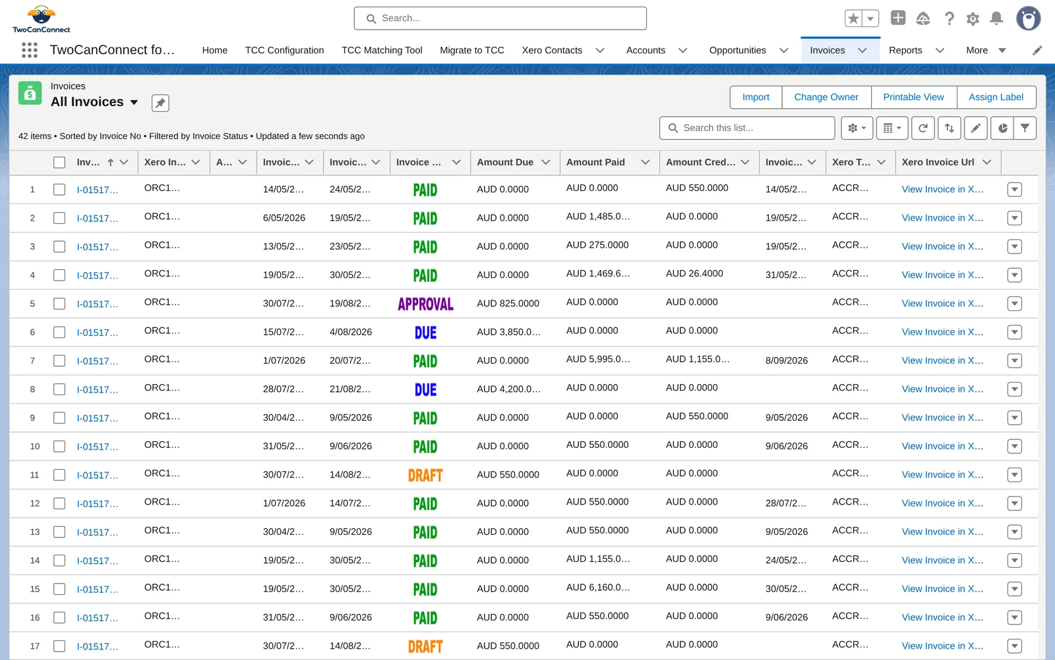Click the global Search field
The height and width of the screenshot is (660, 1055).
pyautogui.click(x=500, y=18)
